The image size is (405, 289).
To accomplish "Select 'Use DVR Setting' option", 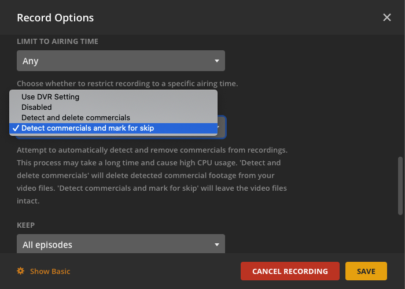I will pyautogui.click(x=113, y=97).
